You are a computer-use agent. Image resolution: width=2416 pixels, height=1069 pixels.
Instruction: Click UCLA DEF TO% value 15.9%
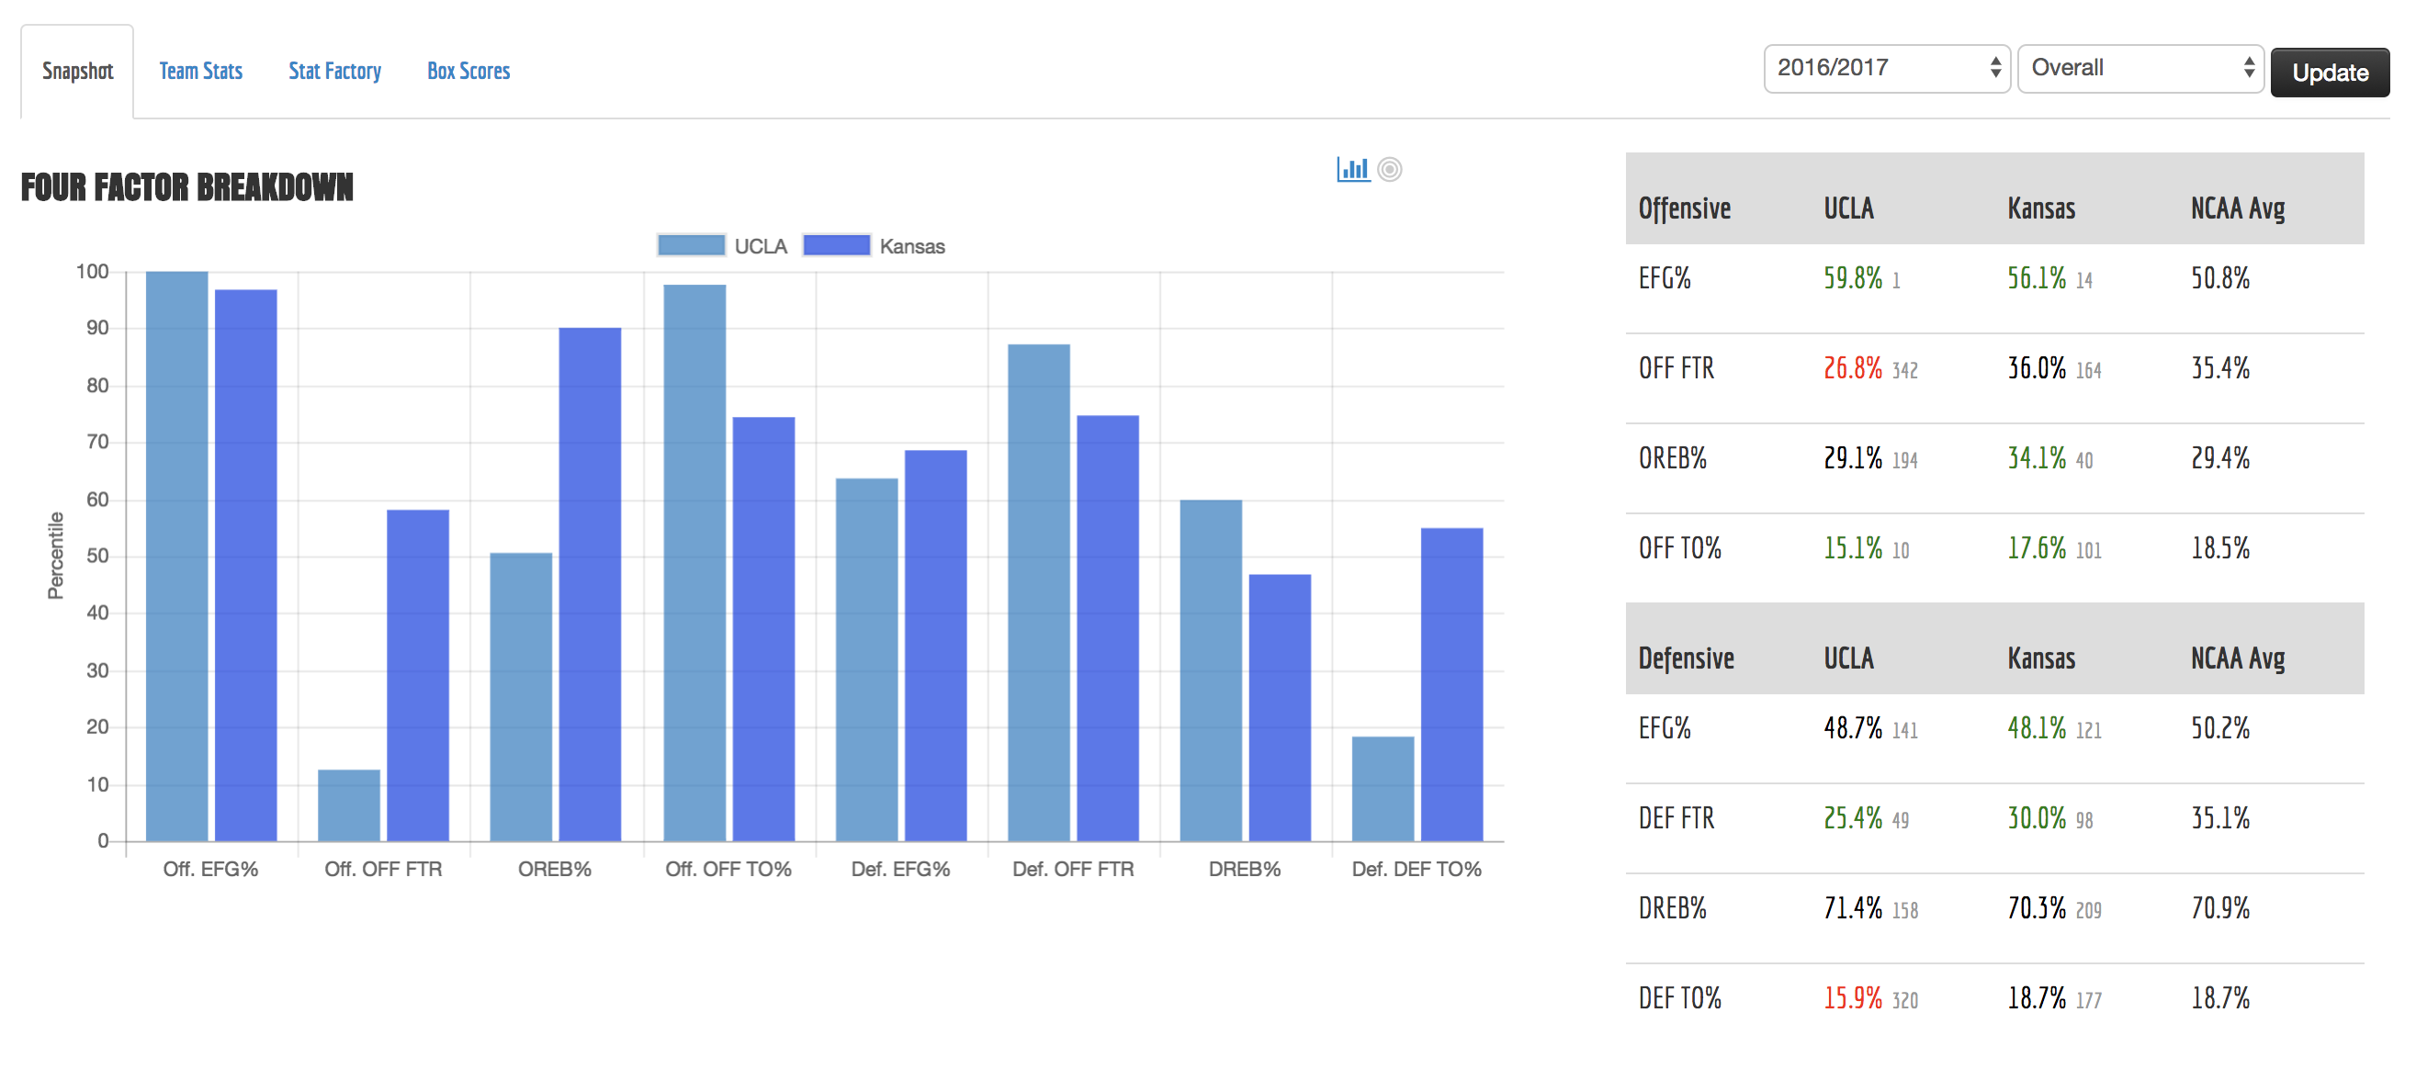1852,998
